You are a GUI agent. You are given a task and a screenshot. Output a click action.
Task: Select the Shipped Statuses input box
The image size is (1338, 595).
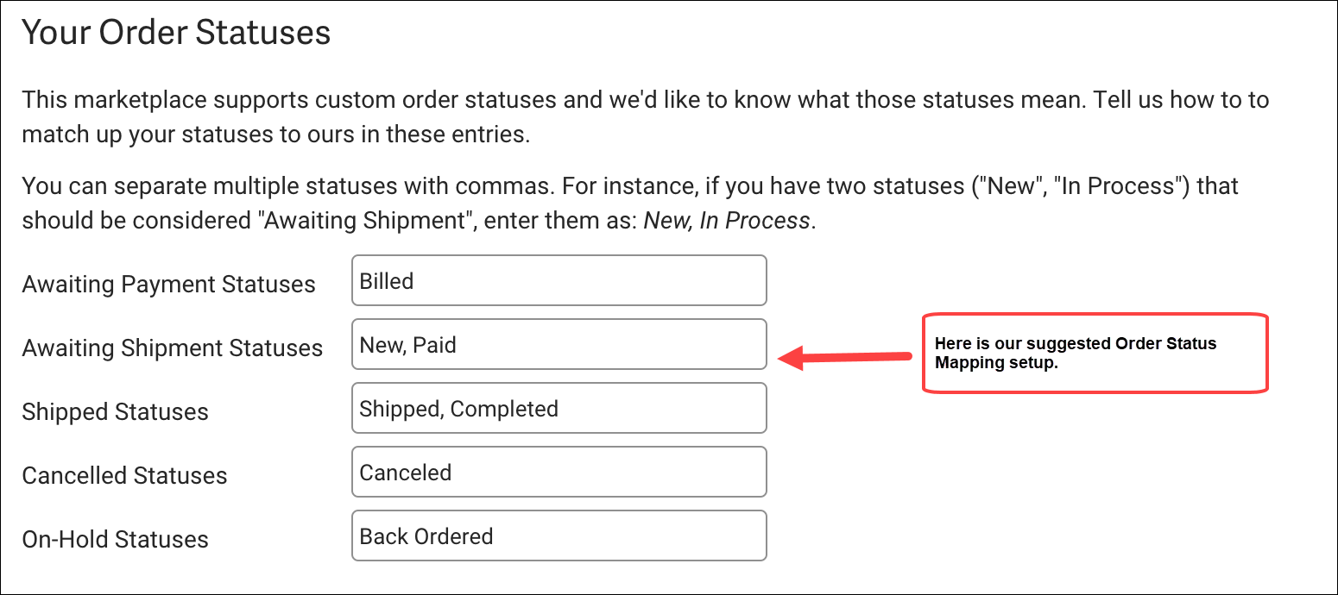[x=559, y=408]
